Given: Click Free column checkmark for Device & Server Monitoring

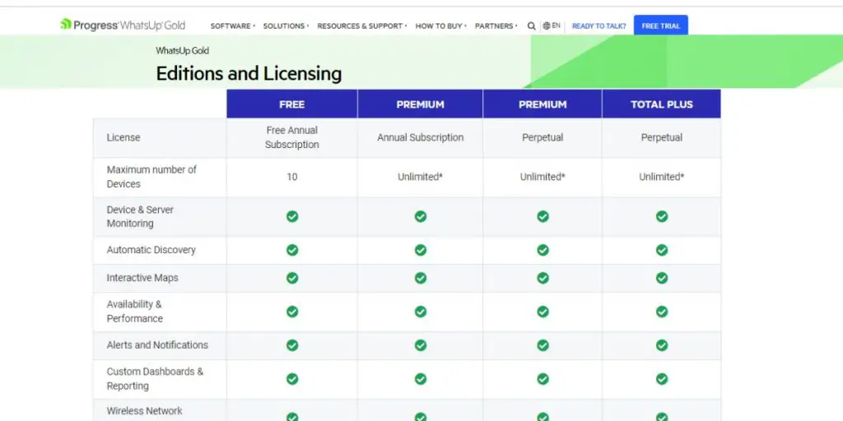Looking at the screenshot, I should [x=292, y=216].
